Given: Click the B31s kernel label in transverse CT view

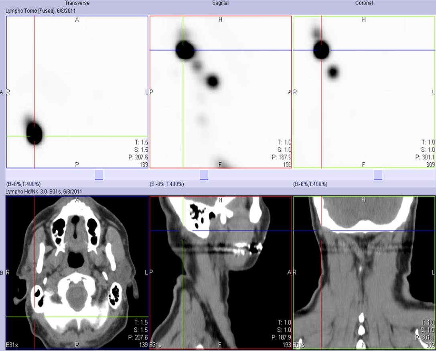Looking at the screenshot, I should point(12,345).
